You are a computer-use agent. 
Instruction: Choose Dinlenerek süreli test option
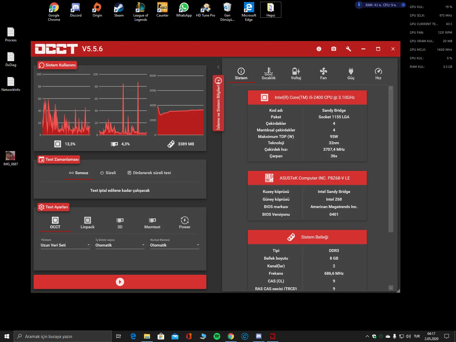149,173
